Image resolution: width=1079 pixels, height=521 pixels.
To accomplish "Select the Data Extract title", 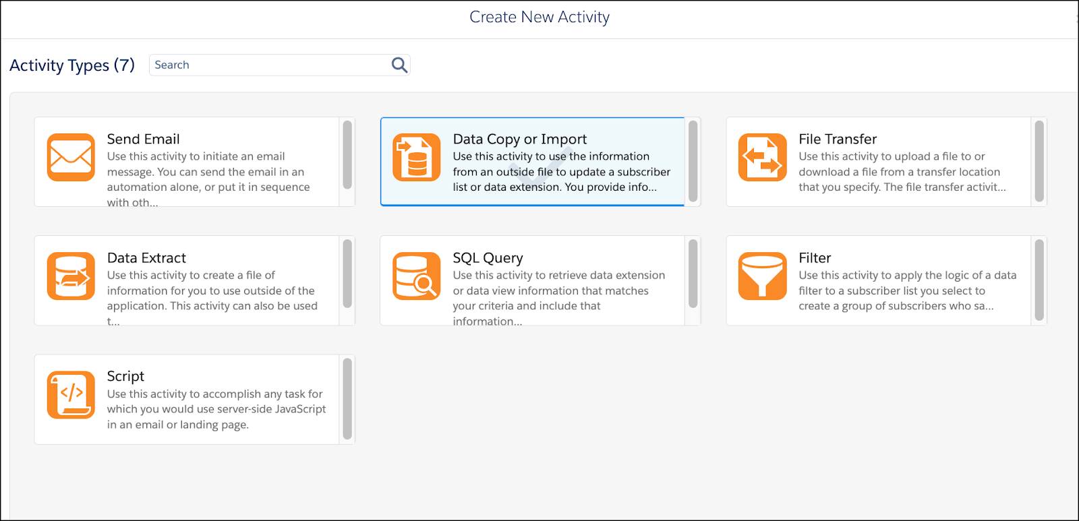I will tap(146, 257).
